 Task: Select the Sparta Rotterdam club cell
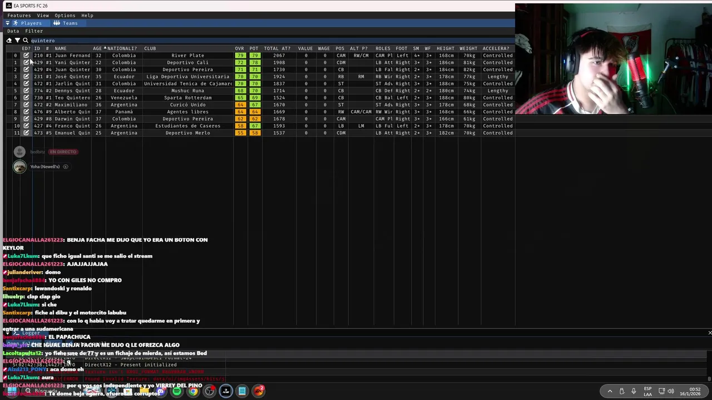pos(188,98)
